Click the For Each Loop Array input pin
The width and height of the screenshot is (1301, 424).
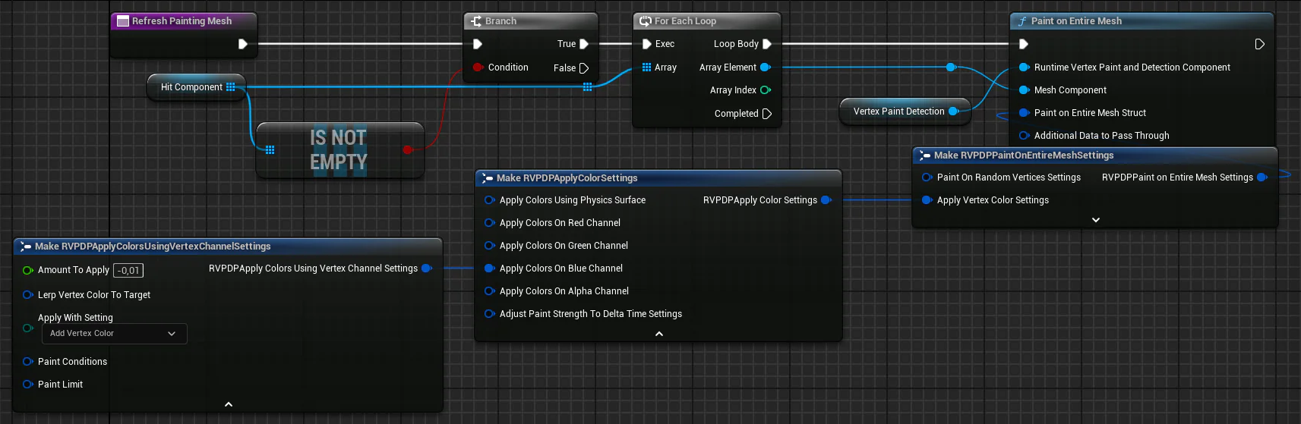(x=646, y=68)
